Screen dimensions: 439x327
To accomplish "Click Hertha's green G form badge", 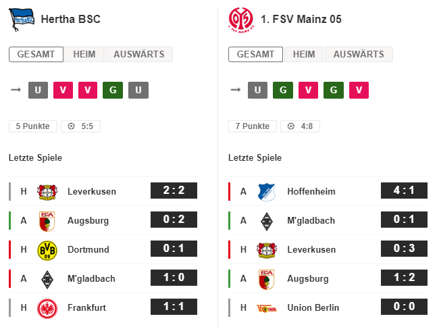I will point(113,90).
